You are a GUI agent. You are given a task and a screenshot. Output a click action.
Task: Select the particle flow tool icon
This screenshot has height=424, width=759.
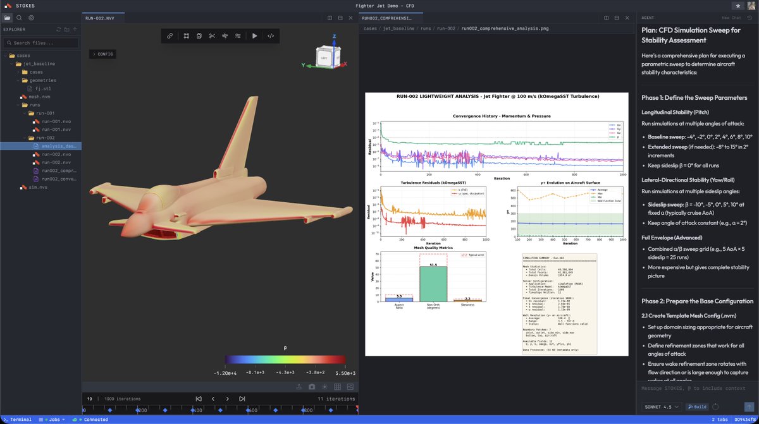click(225, 36)
